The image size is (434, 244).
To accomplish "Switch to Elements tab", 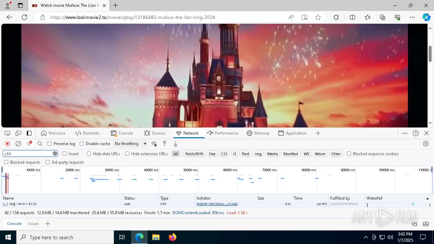I will (87, 133).
